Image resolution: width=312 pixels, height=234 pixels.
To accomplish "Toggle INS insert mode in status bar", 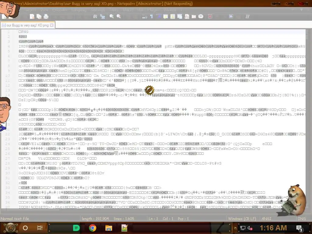I will click(302, 218).
